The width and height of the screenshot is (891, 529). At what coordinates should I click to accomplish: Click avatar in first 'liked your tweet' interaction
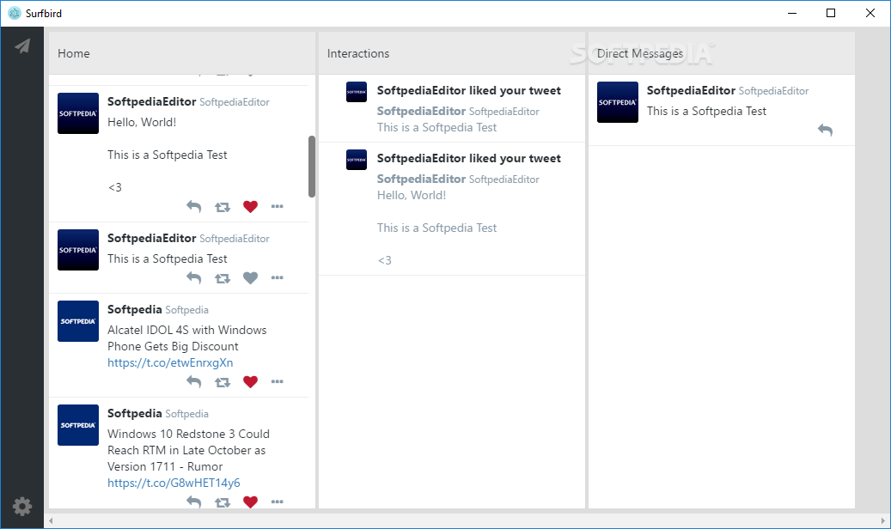tap(357, 92)
